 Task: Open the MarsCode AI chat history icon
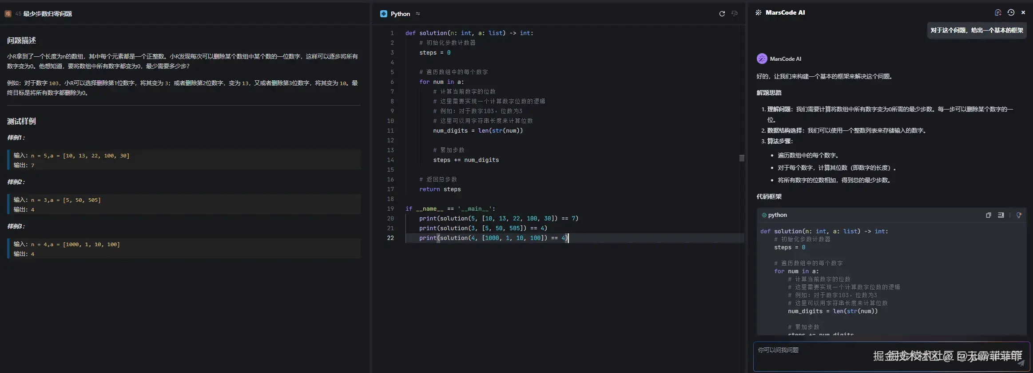[x=1011, y=12]
